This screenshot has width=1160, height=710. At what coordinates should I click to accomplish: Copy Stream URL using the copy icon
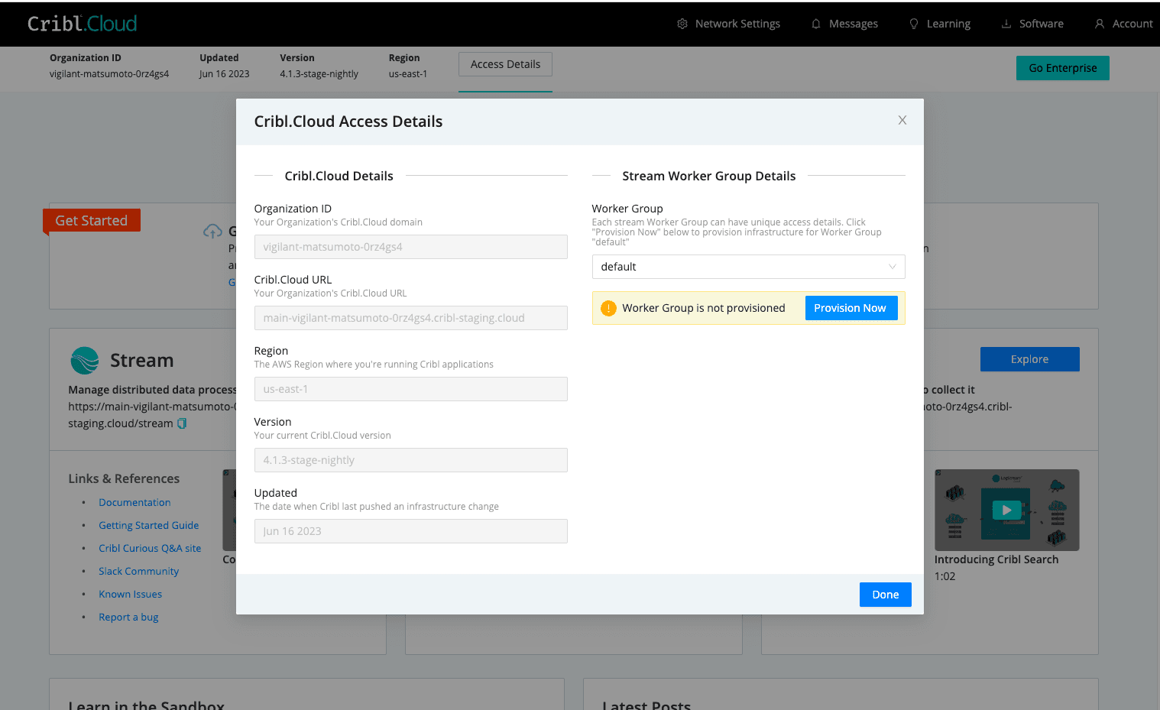tap(182, 423)
